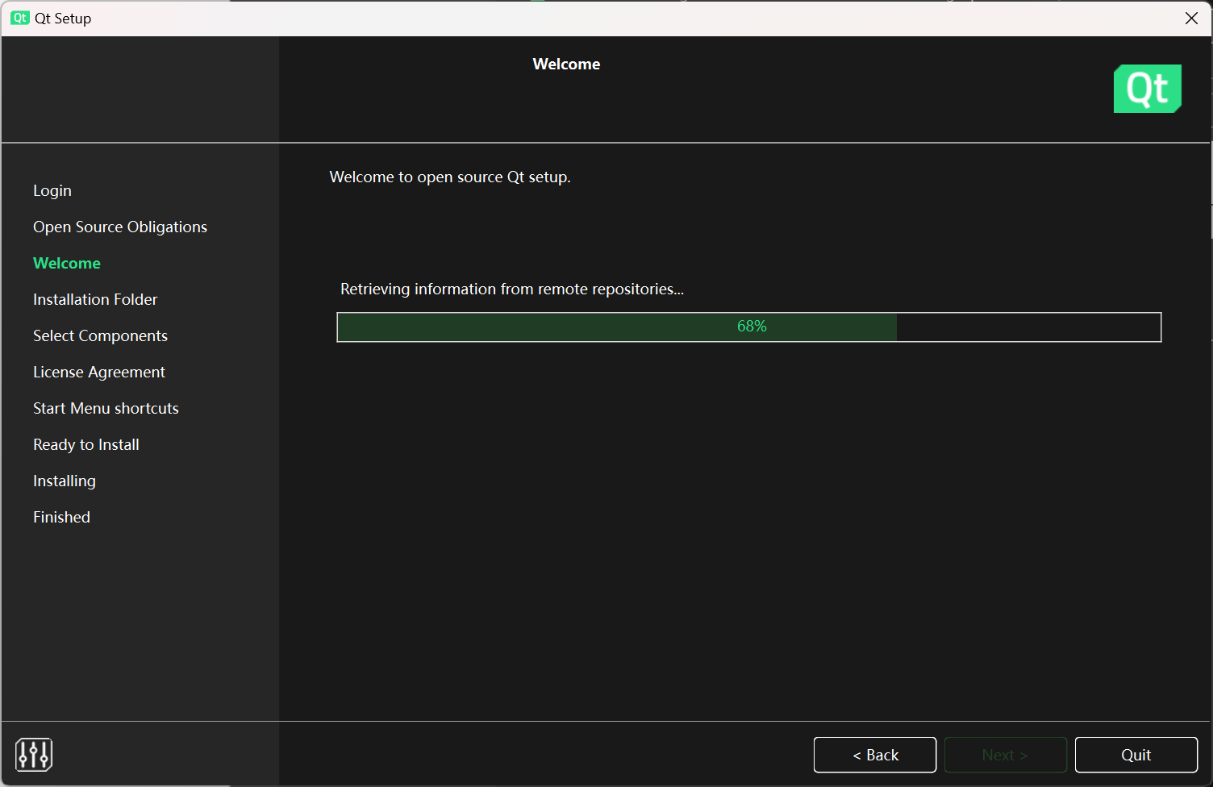Go back with the Back button
1213x787 pixels.
[x=875, y=755]
